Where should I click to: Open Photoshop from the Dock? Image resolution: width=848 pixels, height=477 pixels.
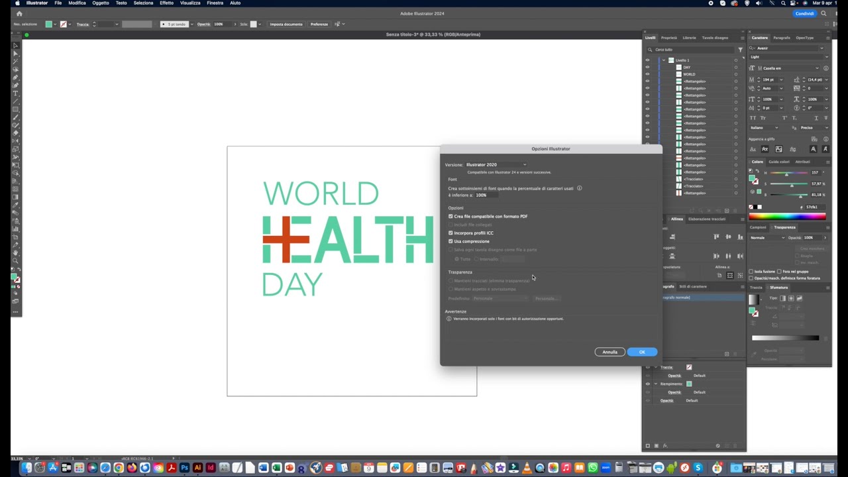(184, 468)
